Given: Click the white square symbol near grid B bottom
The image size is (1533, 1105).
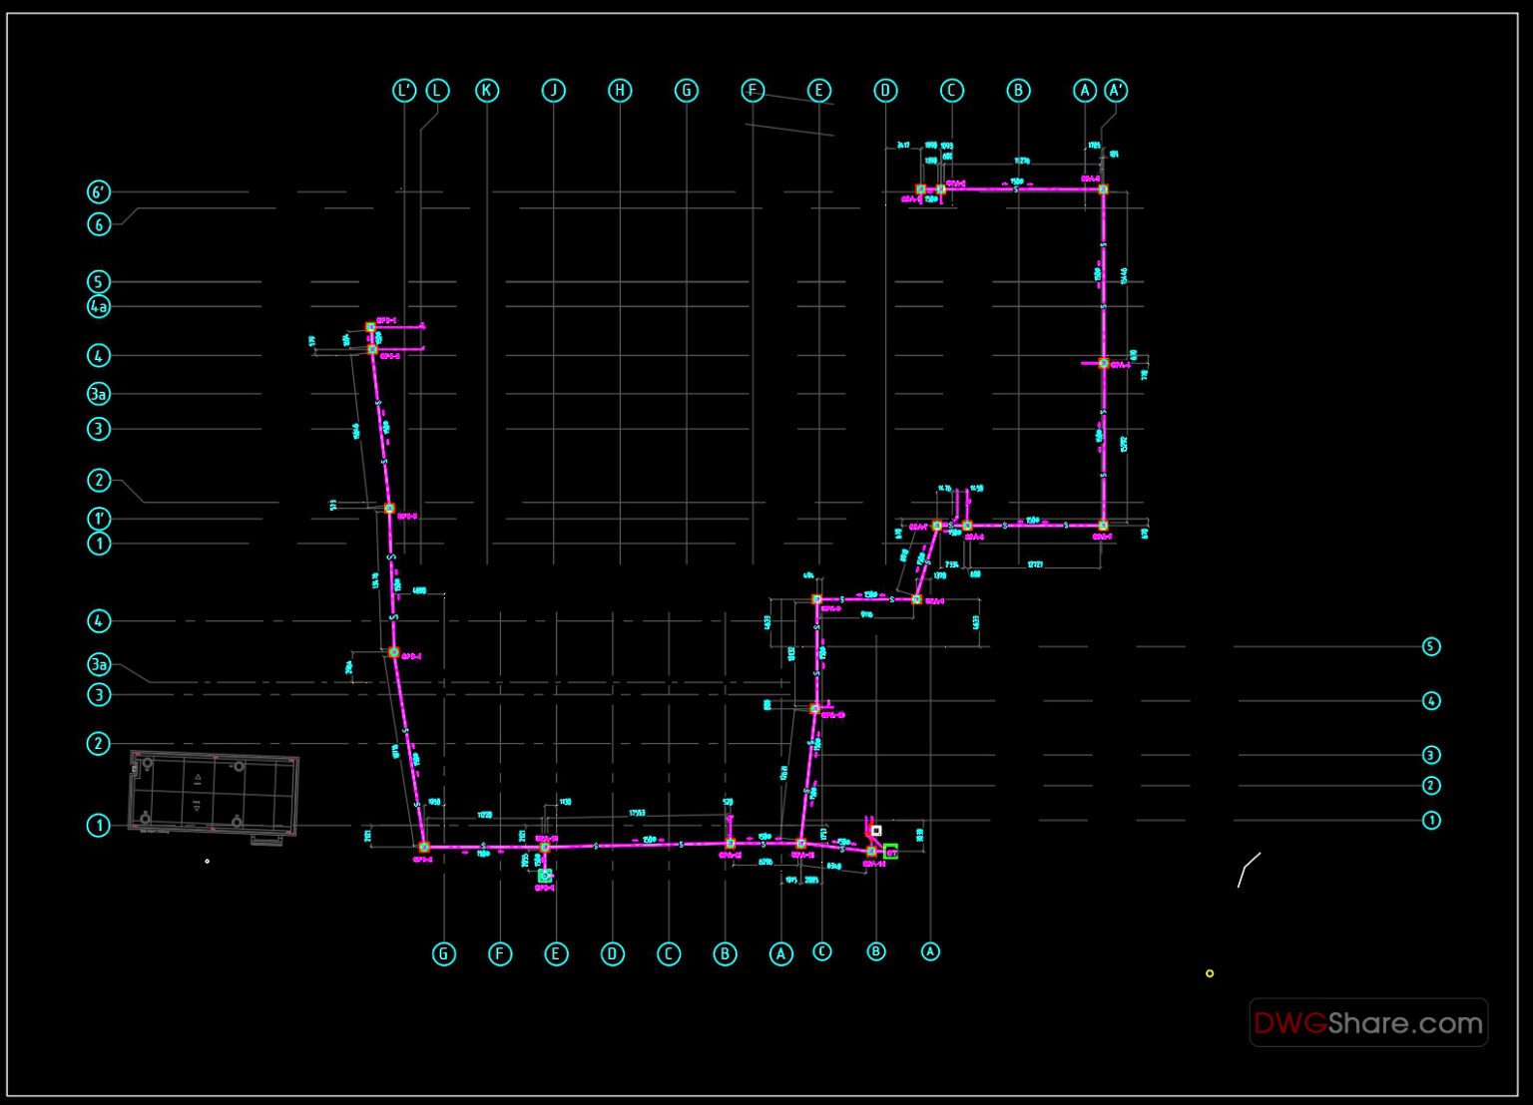Looking at the screenshot, I should pyautogui.click(x=875, y=830).
